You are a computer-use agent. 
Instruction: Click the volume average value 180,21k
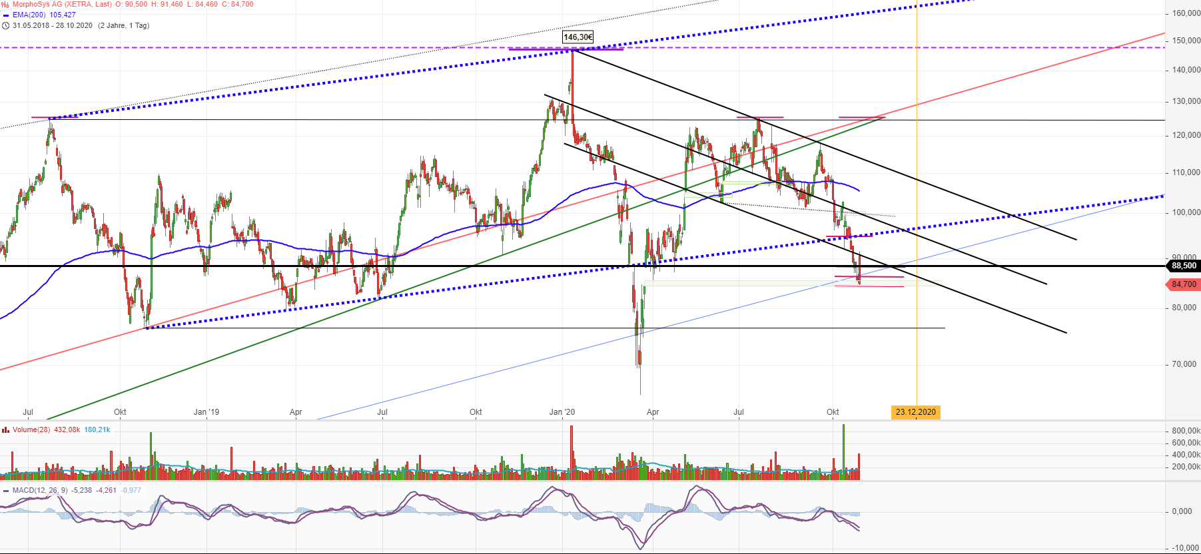97,429
